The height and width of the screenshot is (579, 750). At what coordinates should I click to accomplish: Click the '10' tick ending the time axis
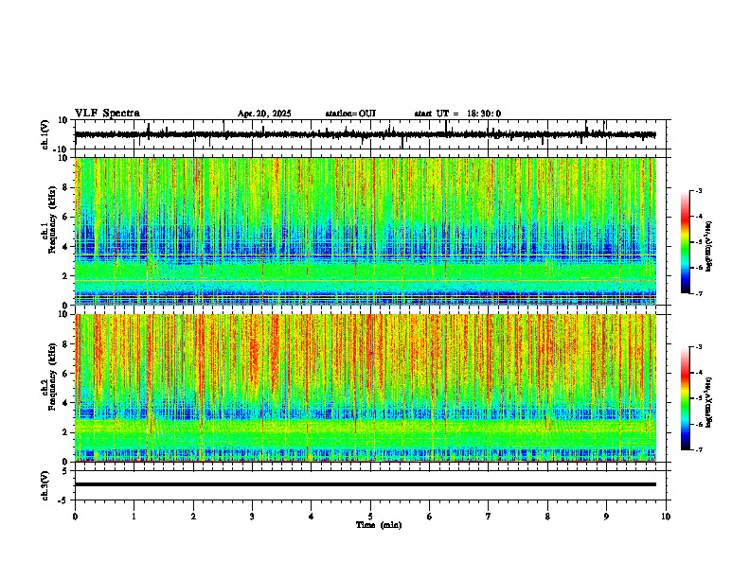click(x=666, y=517)
